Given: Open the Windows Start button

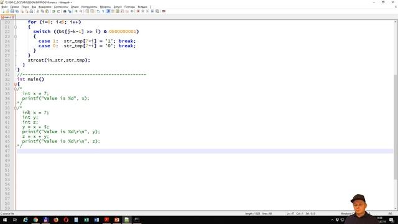Looking at the screenshot, I should tap(5, 220).
